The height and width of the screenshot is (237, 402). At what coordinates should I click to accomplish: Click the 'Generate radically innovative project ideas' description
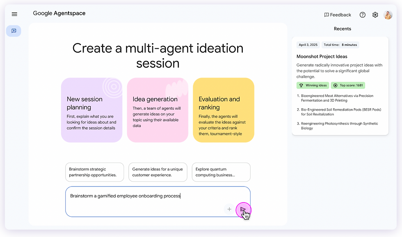click(x=339, y=71)
